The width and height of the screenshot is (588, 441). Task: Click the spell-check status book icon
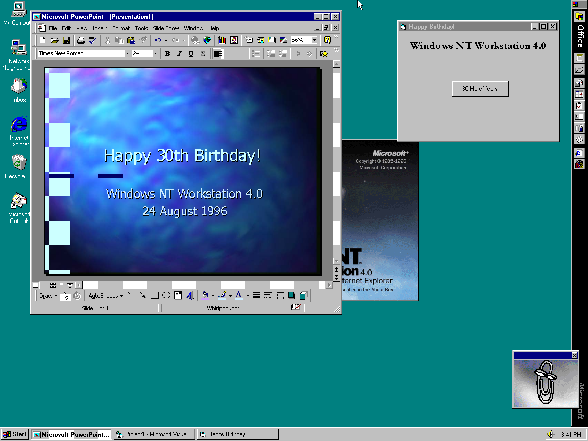pos(296,307)
